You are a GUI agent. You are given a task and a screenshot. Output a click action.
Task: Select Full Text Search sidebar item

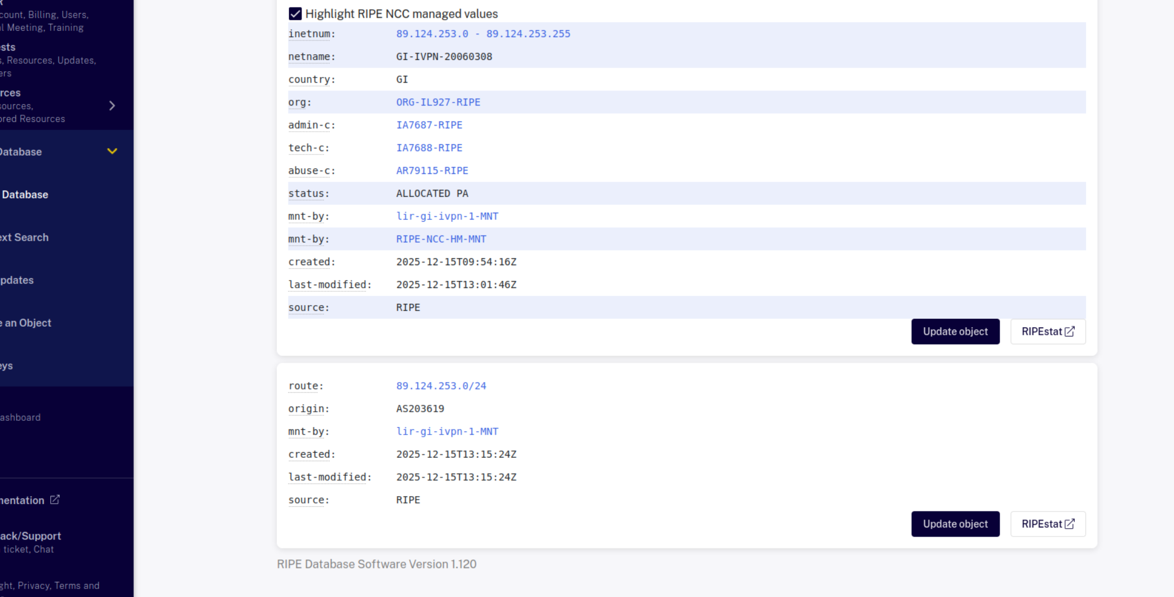24,237
